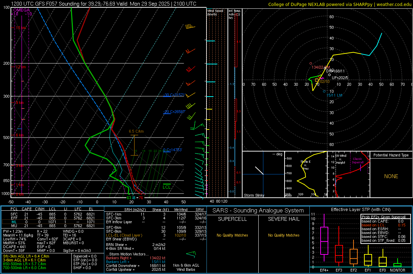413x274 pixels.
Task: Select the UP=202/5 hodograph label
Action: click(340, 78)
